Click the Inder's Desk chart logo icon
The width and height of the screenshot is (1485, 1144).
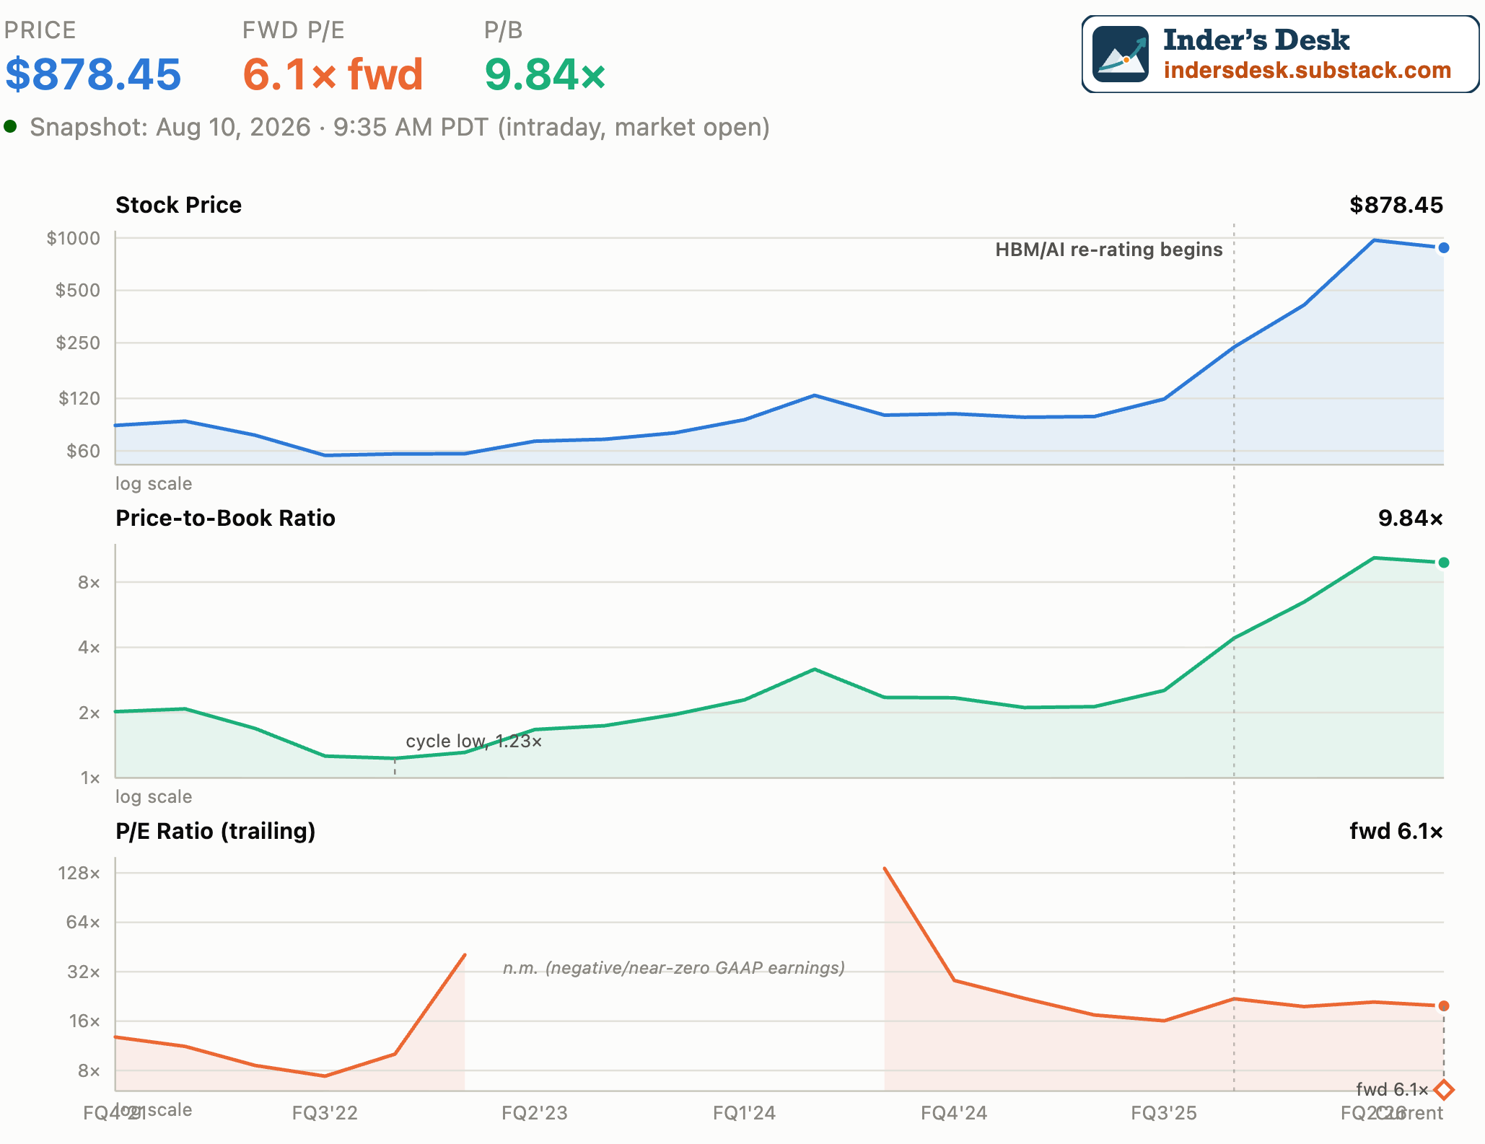pos(1121,54)
